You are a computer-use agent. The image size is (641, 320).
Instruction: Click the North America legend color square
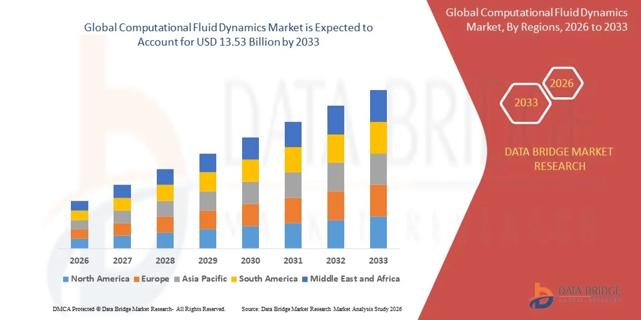coord(65,279)
